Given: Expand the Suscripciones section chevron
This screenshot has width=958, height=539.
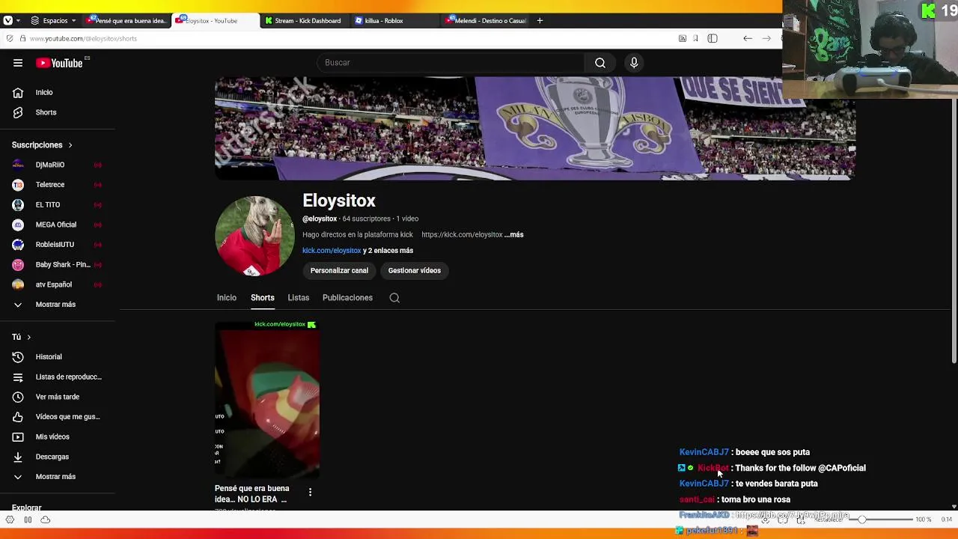Looking at the screenshot, I should 70,145.
